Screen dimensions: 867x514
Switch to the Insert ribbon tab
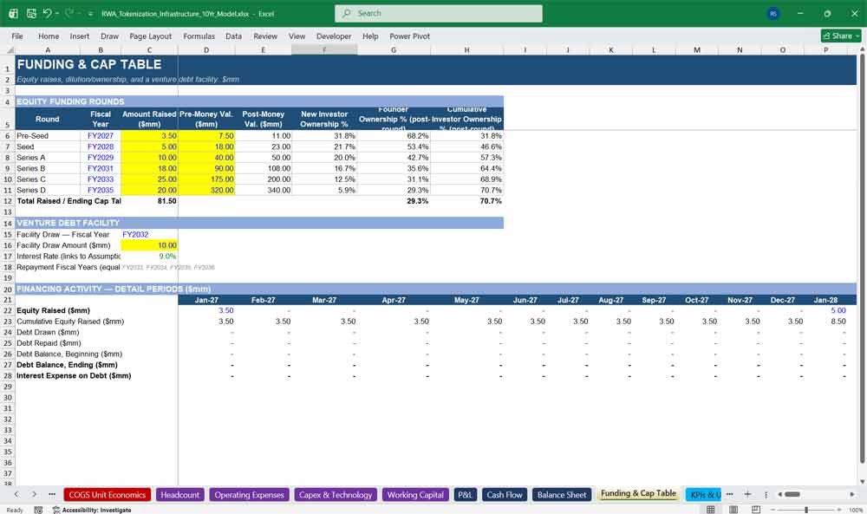coord(79,36)
